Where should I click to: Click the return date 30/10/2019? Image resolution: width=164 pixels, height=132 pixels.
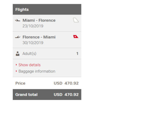33,43
